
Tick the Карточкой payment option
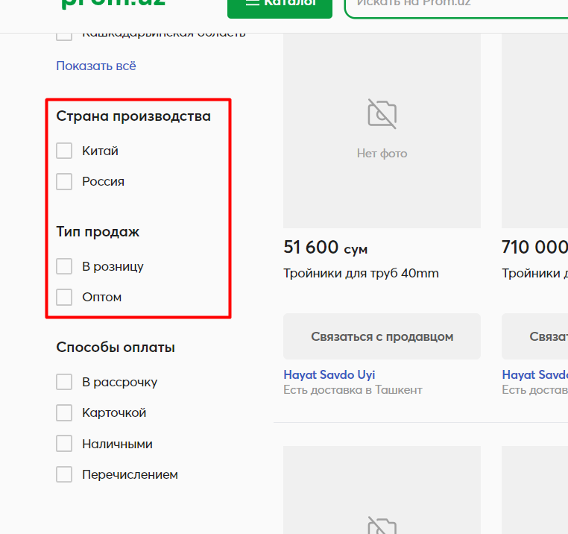pyautogui.click(x=64, y=413)
